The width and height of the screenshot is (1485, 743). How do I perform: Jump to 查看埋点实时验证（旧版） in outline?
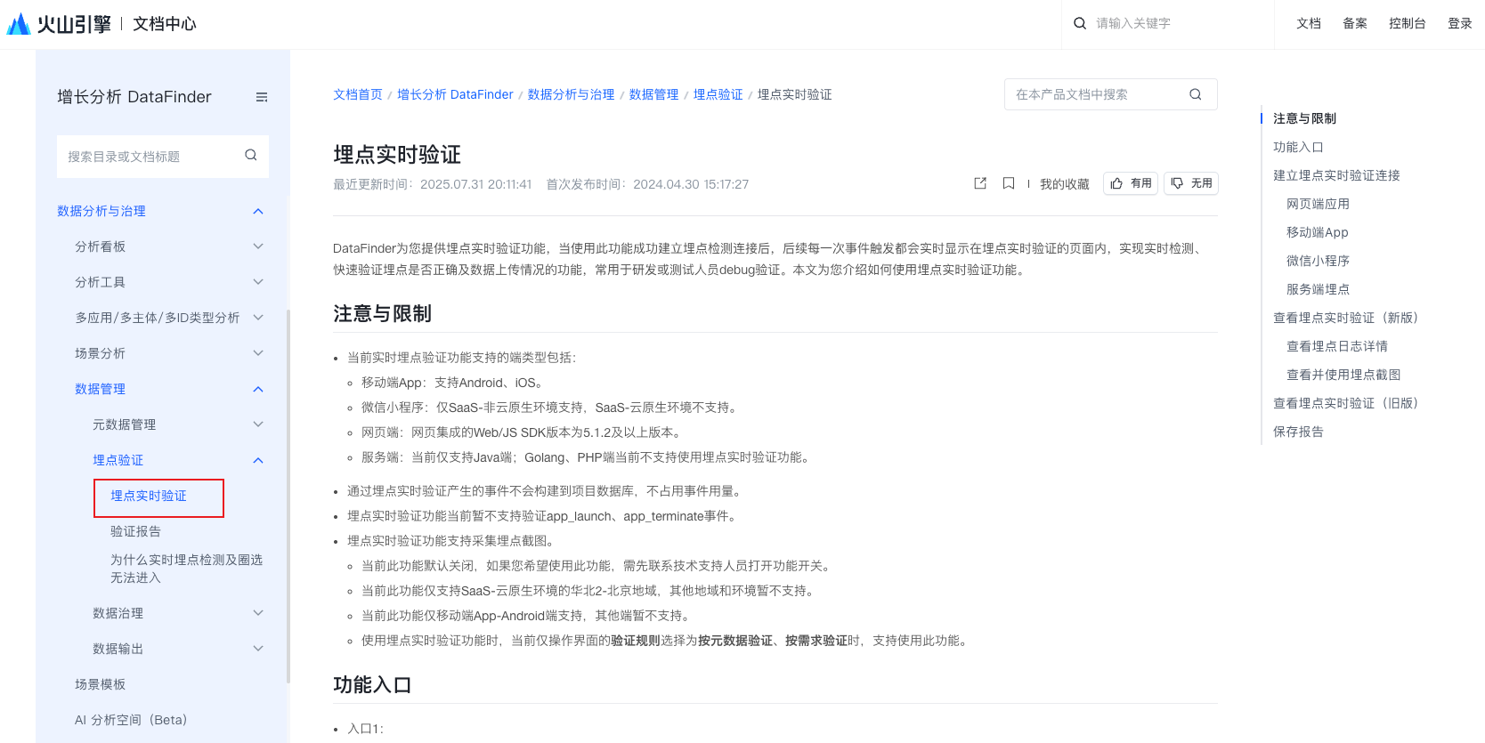(1346, 403)
